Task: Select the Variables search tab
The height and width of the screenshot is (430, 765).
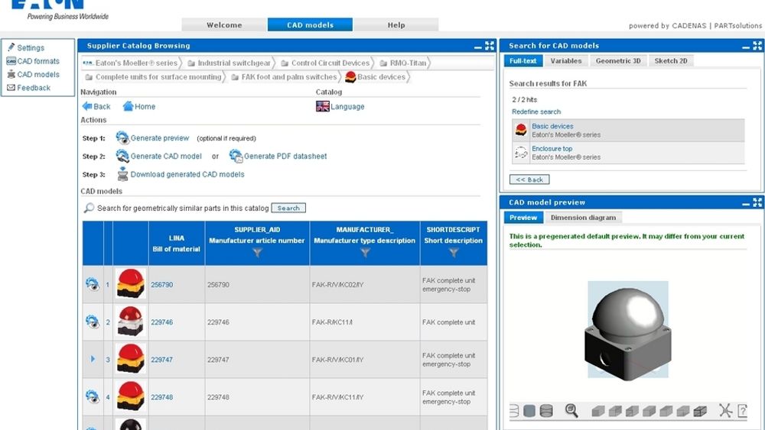Action: coord(566,61)
